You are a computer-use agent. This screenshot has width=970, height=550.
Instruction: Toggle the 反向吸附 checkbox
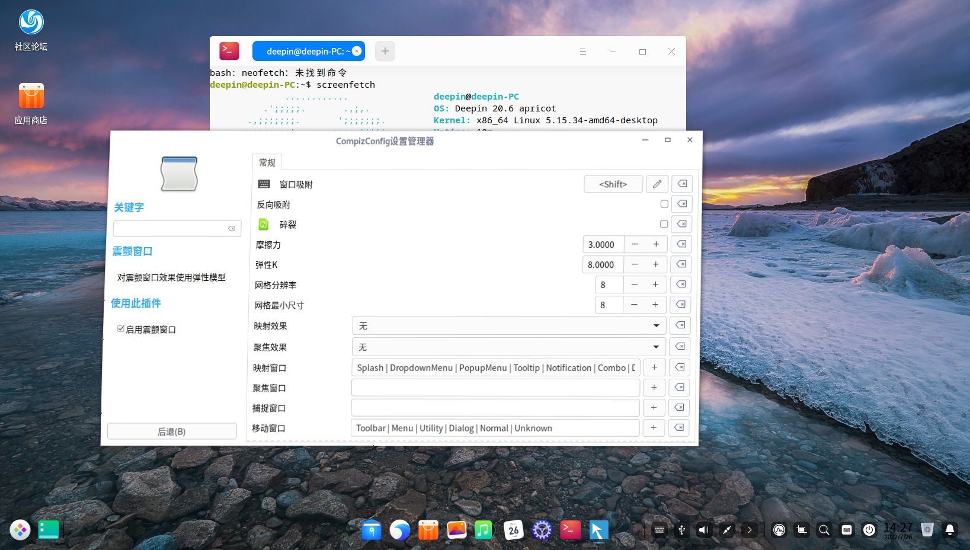point(664,204)
